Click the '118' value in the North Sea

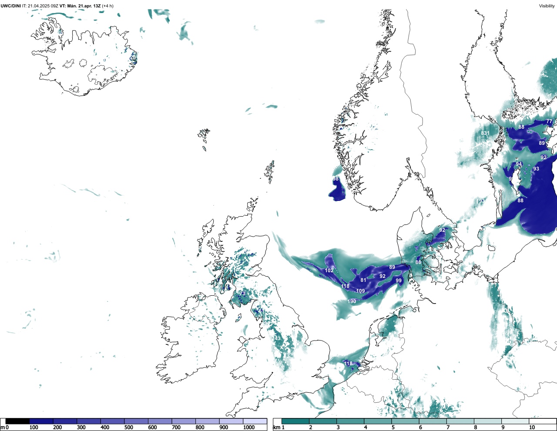pyautogui.click(x=345, y=286)
